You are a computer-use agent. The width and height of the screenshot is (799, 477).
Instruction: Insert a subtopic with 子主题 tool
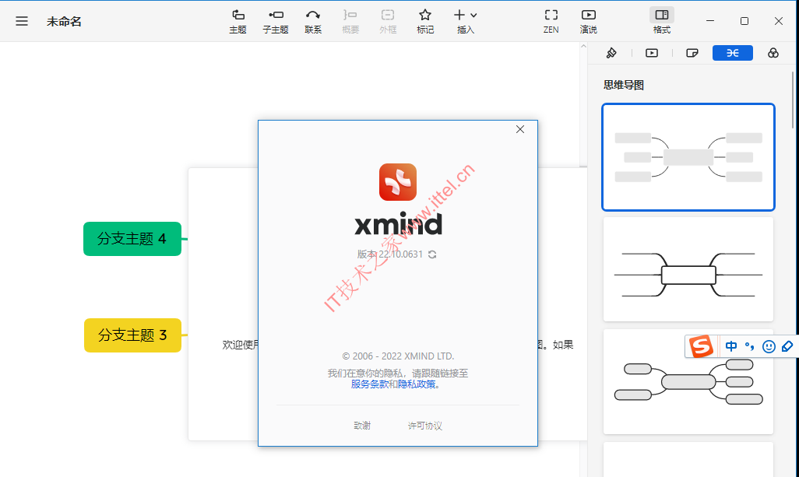(276, 21)
